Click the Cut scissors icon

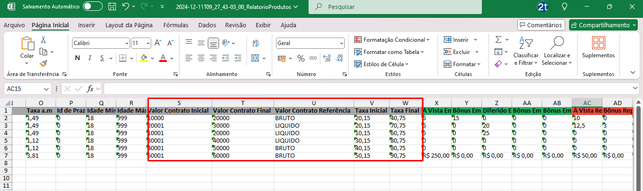44,40
